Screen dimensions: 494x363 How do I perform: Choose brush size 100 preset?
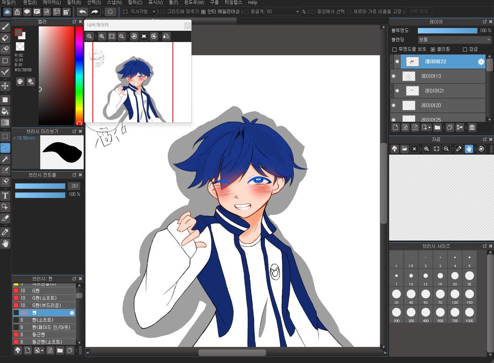(455, 297)
